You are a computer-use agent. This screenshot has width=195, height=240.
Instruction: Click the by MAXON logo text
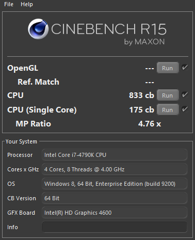pos(144,42)
